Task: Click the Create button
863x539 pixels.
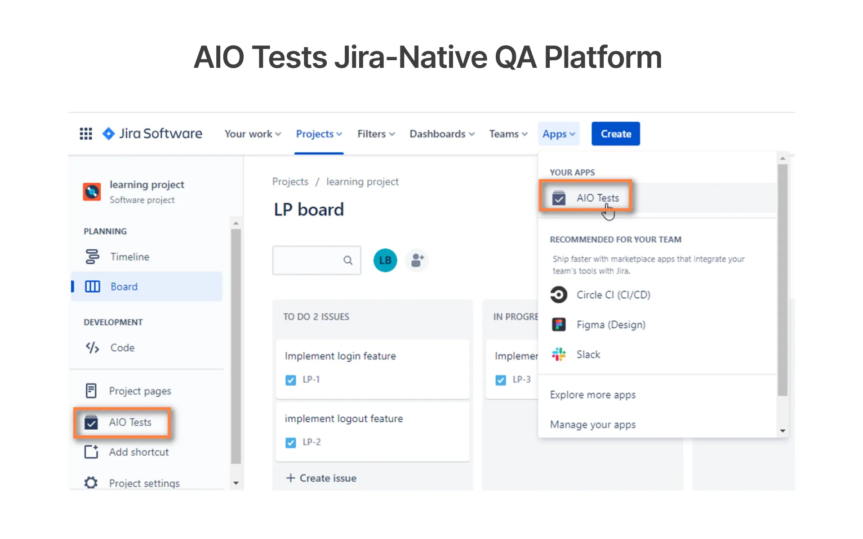Action: point(616,134)
